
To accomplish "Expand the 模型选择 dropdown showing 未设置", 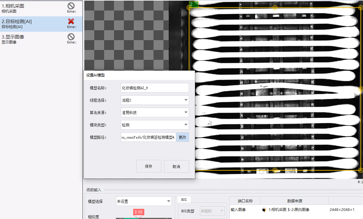I will tap(144, 201).
